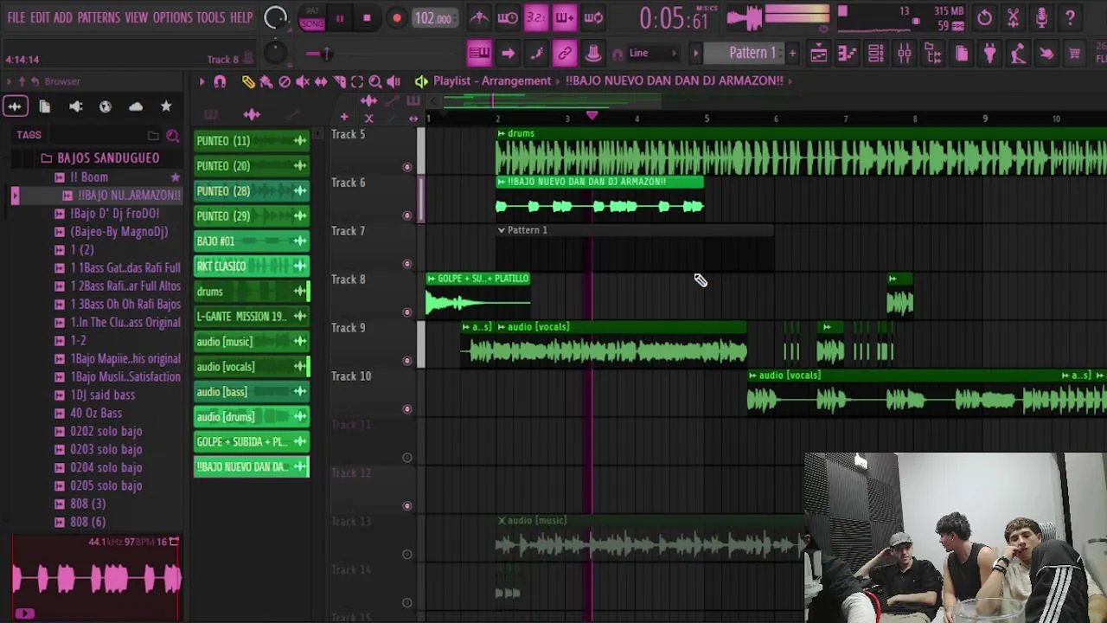Image resolution: width=1107 pixels, height=623 pixels.
Task: Switch browser to the files tab
Action: click(x=45, y=106)
